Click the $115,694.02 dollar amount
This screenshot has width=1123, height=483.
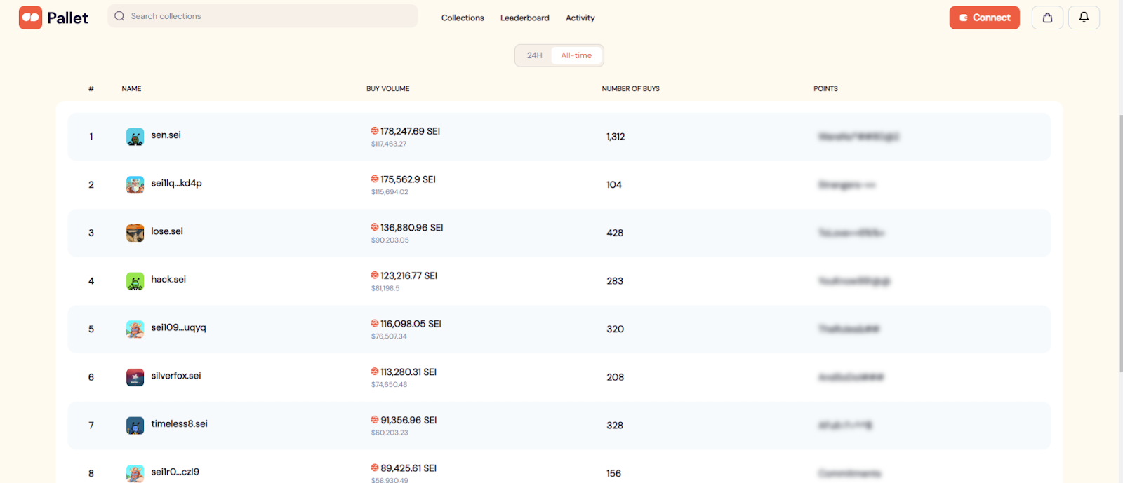[x=390, y=192]
